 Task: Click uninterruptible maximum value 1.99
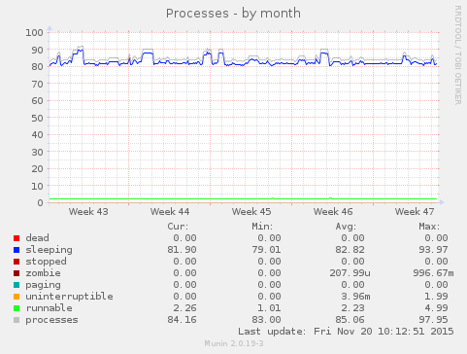tap(437, 297)
